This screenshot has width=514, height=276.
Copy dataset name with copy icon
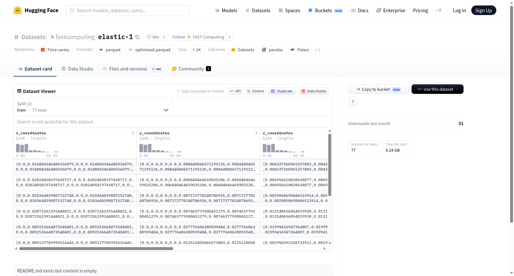point(137,37)
